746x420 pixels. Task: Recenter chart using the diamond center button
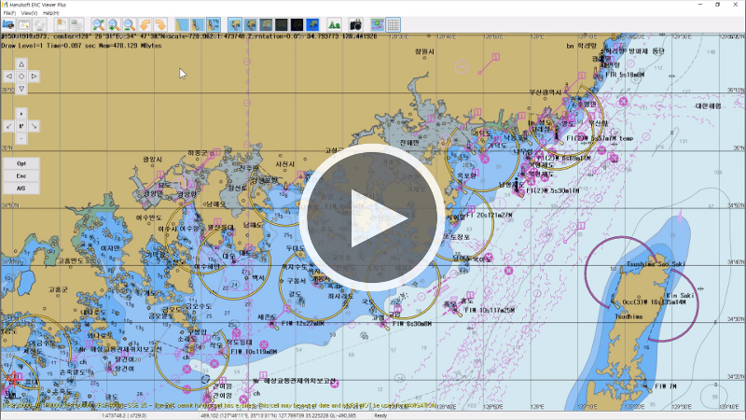pyautogui.click(x=21, y=76)
